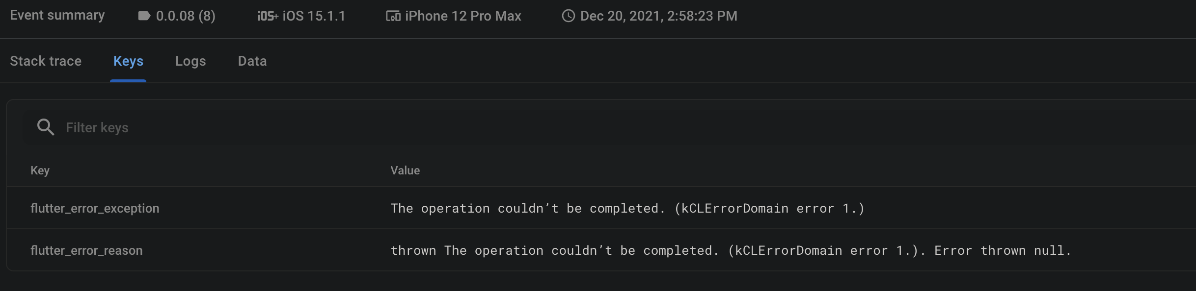Select the kCLErrorDomain exception value text
The width and height of the screenshot is (1196, 291).
pos(627,208)
